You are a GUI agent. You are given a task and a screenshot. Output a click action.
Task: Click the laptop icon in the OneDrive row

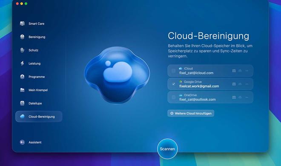tap(234, 97)
